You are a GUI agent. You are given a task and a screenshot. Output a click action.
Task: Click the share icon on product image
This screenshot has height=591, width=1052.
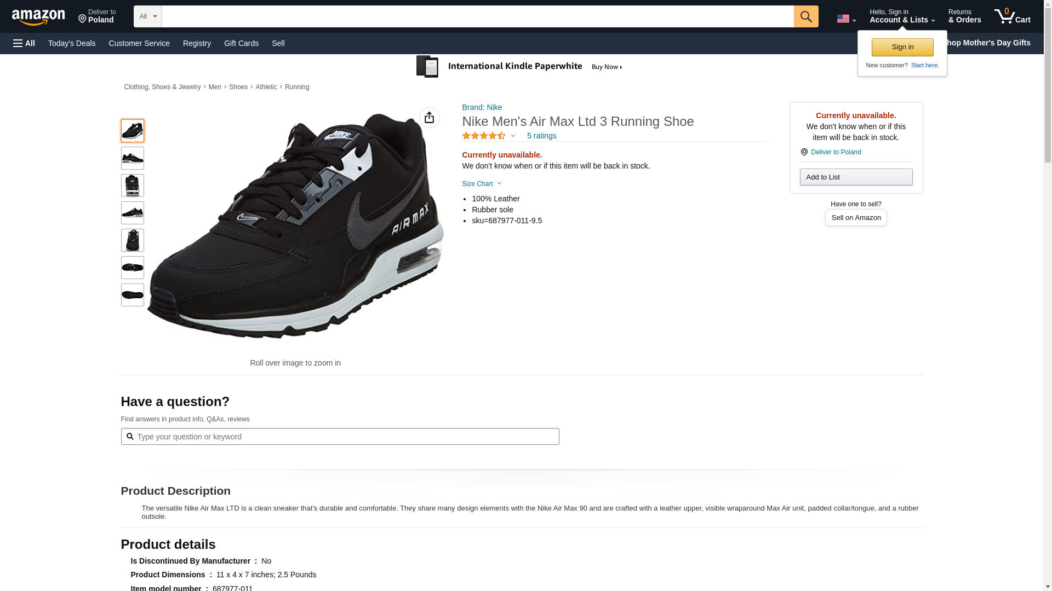429,118
